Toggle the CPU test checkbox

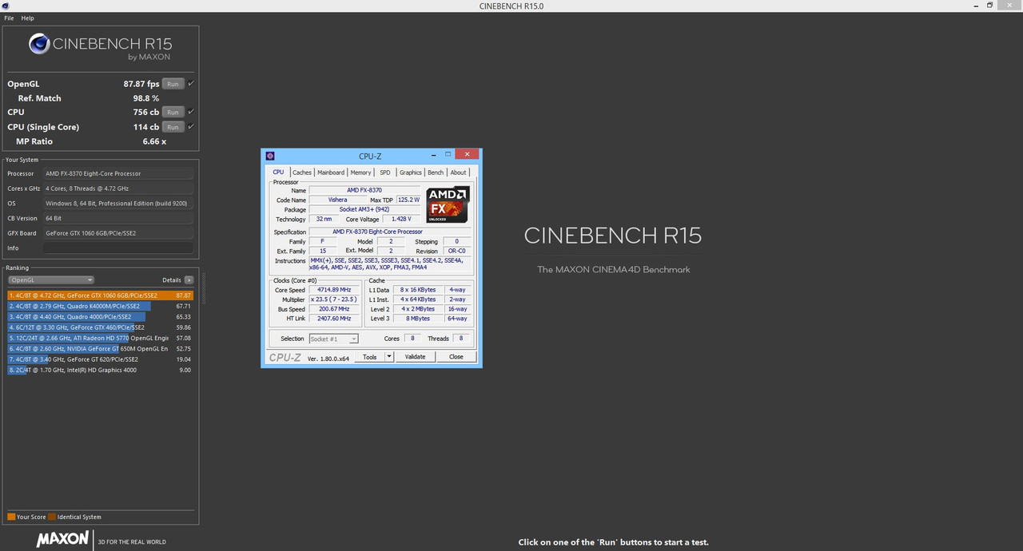[x=191, y=112]
